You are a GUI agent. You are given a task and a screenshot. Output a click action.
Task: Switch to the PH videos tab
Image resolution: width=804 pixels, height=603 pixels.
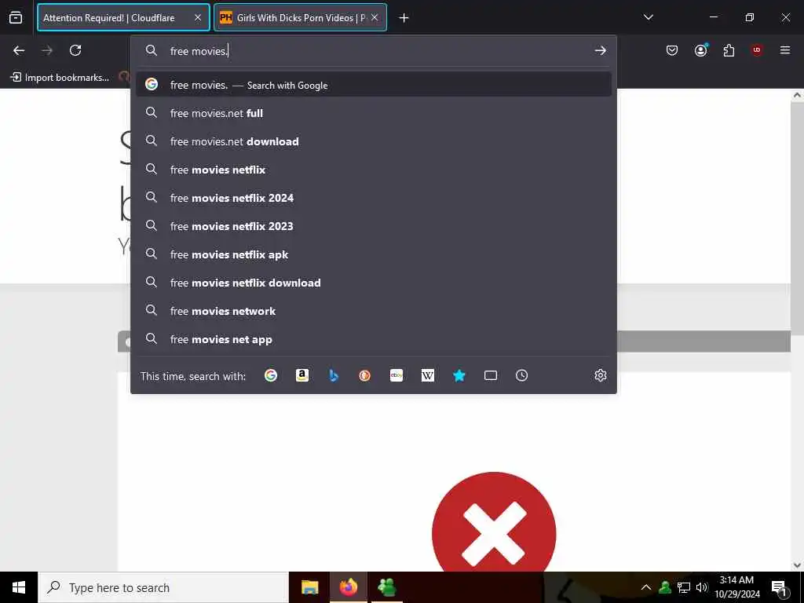(300, 17)
